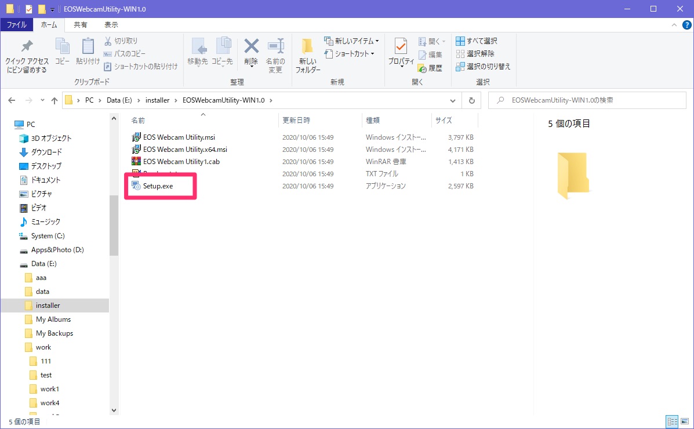Open ribbon Help question mark
The height and width of the screenshot is (429, 694).
point(687,25)
